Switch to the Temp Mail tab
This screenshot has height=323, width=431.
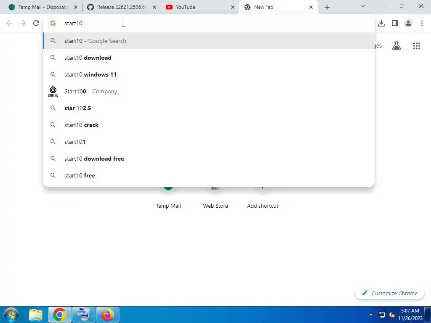(x=42, y=7)
